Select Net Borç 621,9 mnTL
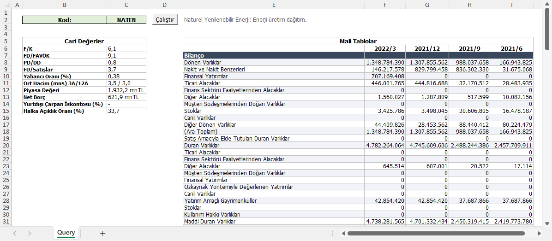552x241 pixels. click(126, 97)
